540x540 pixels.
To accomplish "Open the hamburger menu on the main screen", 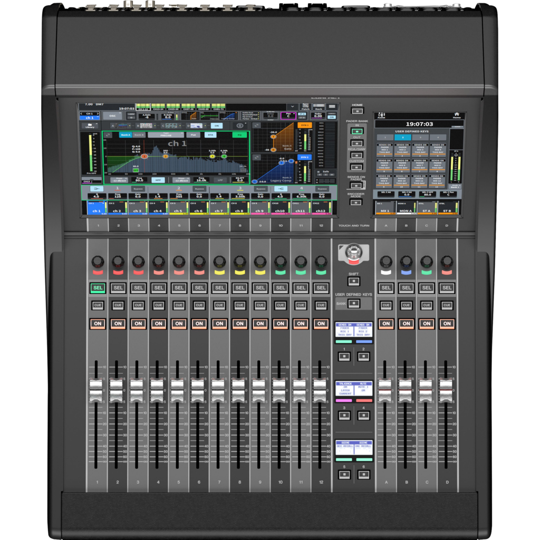I will click(x=332, y=106).
